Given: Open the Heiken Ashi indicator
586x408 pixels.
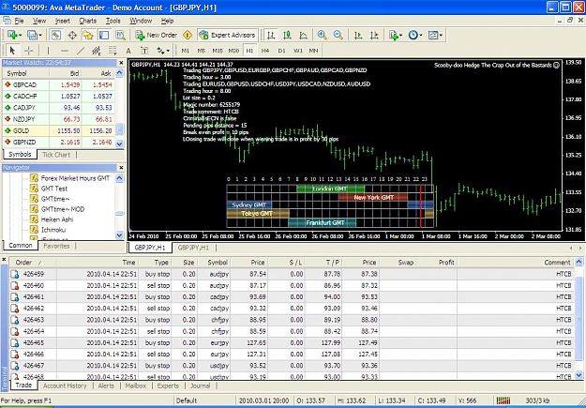Looking at the screenshot, I should pyautogui.click(x=57, y=219).
